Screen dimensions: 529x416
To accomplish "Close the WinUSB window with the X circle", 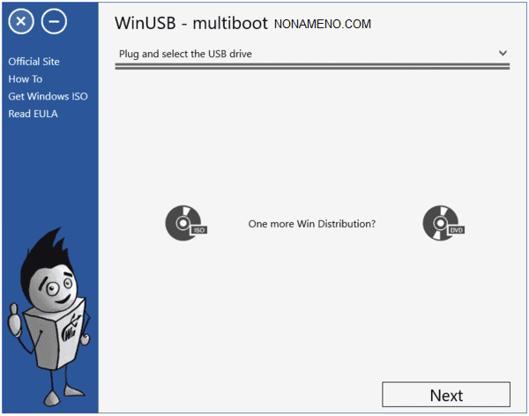I will tap(21, 23).
